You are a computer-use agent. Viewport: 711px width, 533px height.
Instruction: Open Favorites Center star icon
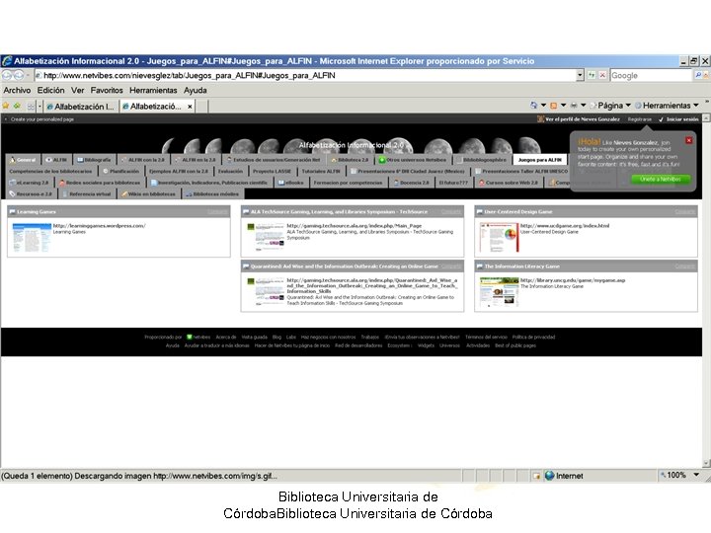6,106
